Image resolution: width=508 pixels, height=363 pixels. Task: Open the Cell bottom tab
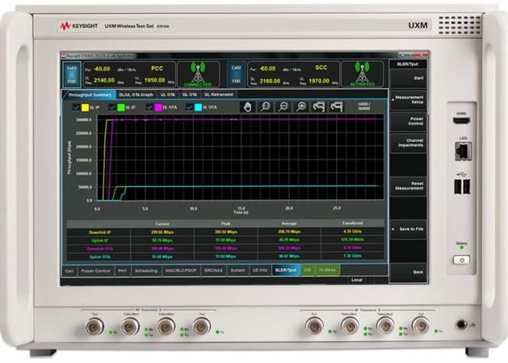pos(69,271)
